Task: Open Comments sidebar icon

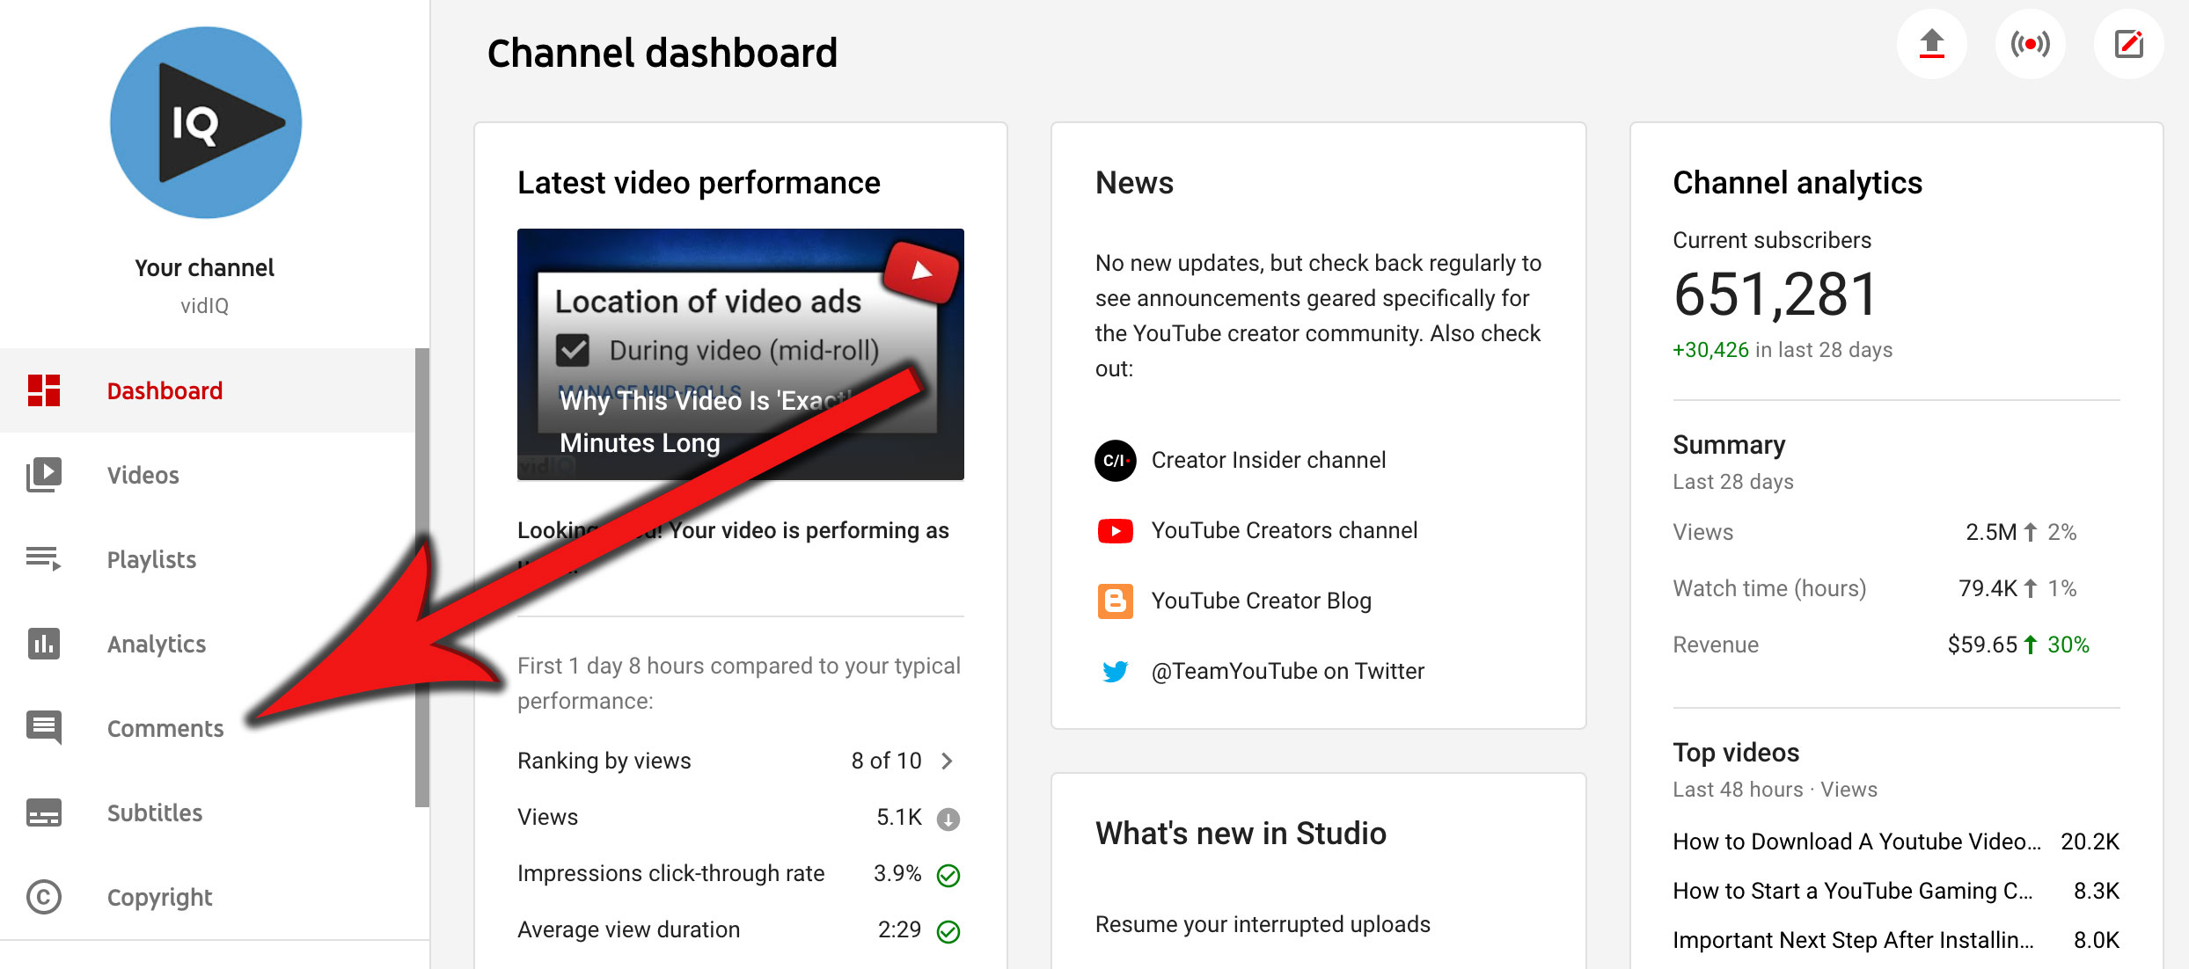Action: (44, 728)
